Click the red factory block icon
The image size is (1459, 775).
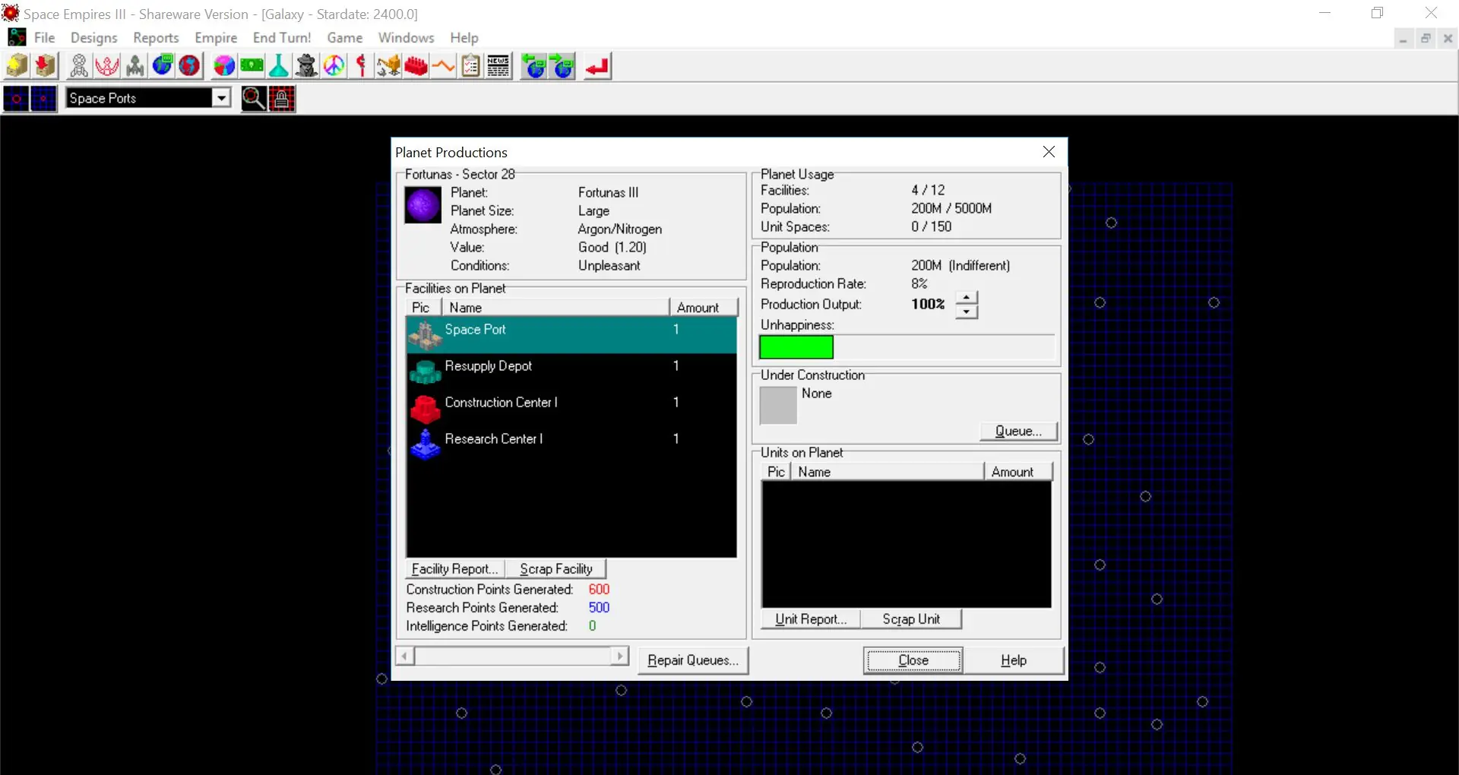click(x=416, y=67)
